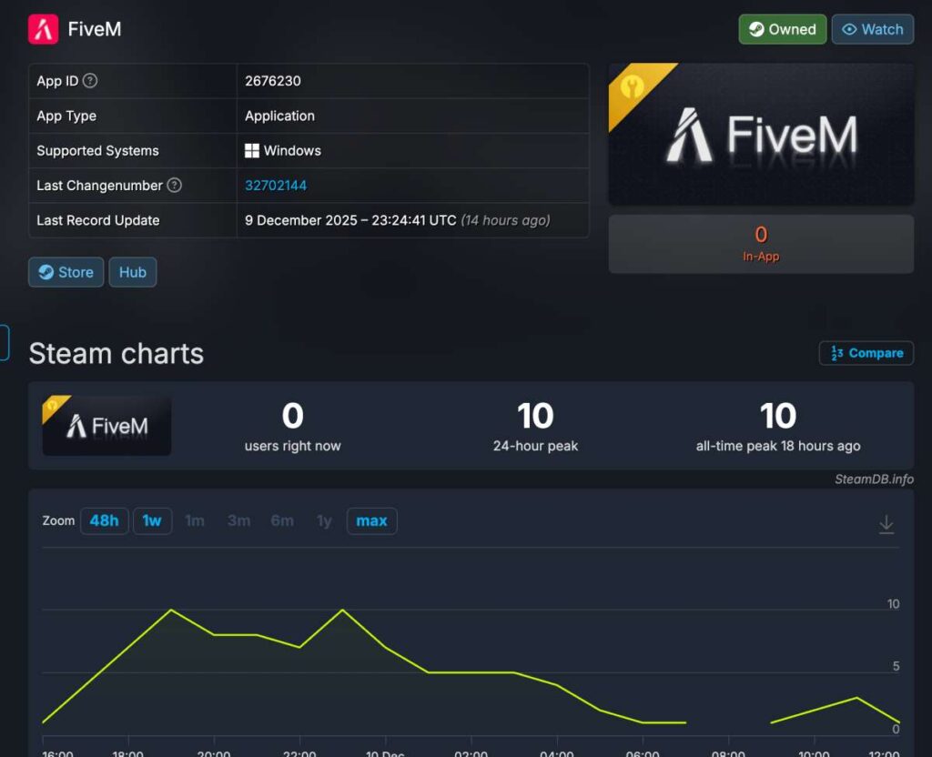The image size is (932, 757).
Task: Click the chart download export icon
Action: (x=886, y=524)
